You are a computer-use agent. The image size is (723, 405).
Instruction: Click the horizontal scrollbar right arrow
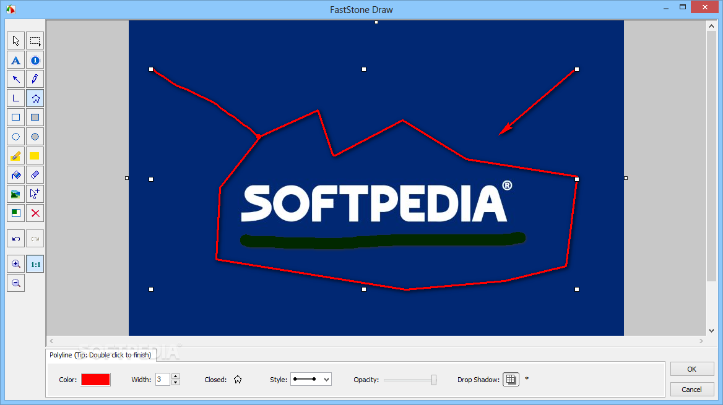[701, 341]
